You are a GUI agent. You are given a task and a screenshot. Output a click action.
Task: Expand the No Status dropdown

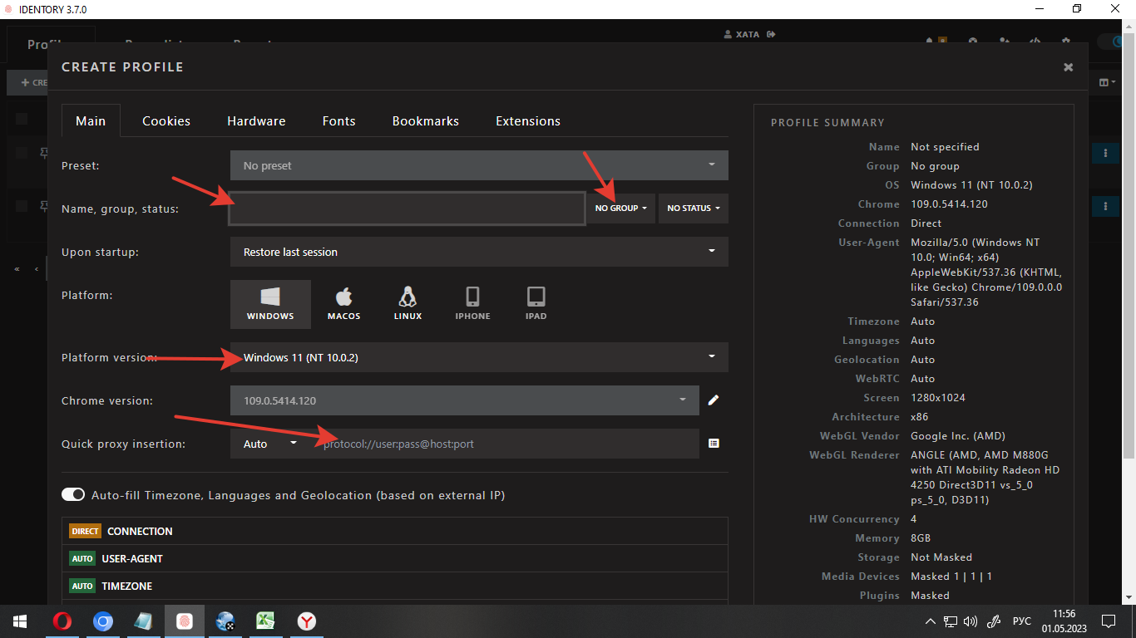(x=693, y=209)
